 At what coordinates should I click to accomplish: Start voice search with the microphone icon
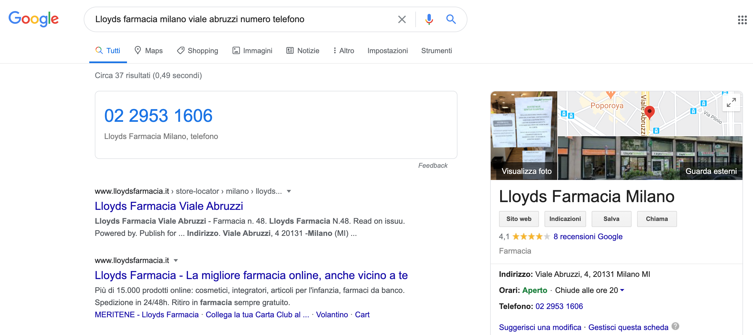click(429, 19)
